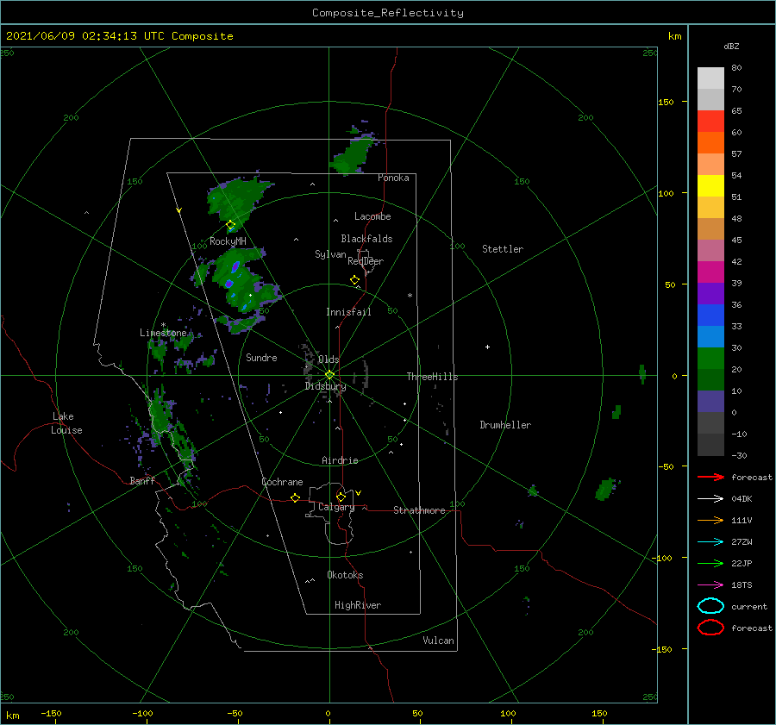The width and height of the screenshot is (776, 725).
Task: Click the ThreeHills town label
Action: 432,377
